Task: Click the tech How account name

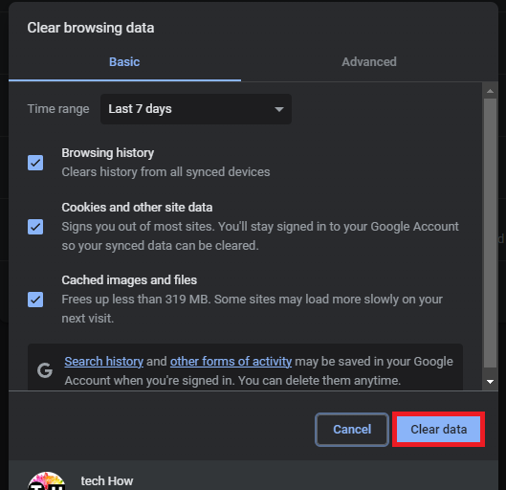Action: (x=107, y=481)
